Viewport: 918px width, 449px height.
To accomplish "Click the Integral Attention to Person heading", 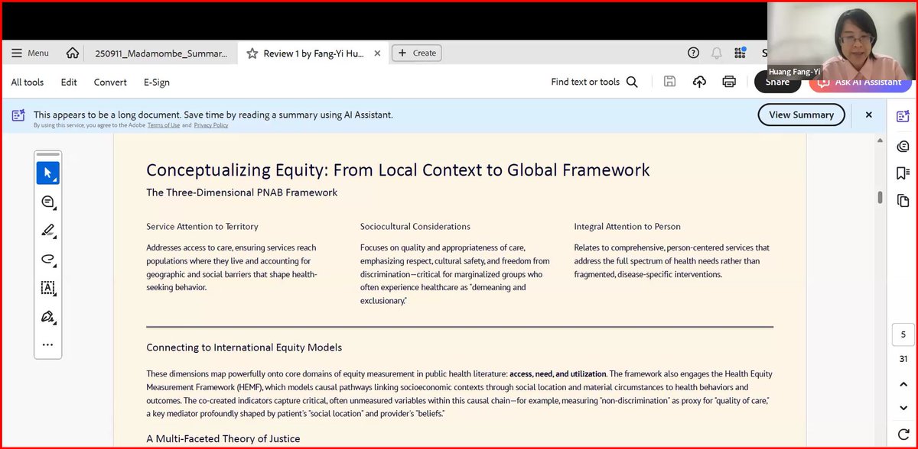I will click(627, 227).
